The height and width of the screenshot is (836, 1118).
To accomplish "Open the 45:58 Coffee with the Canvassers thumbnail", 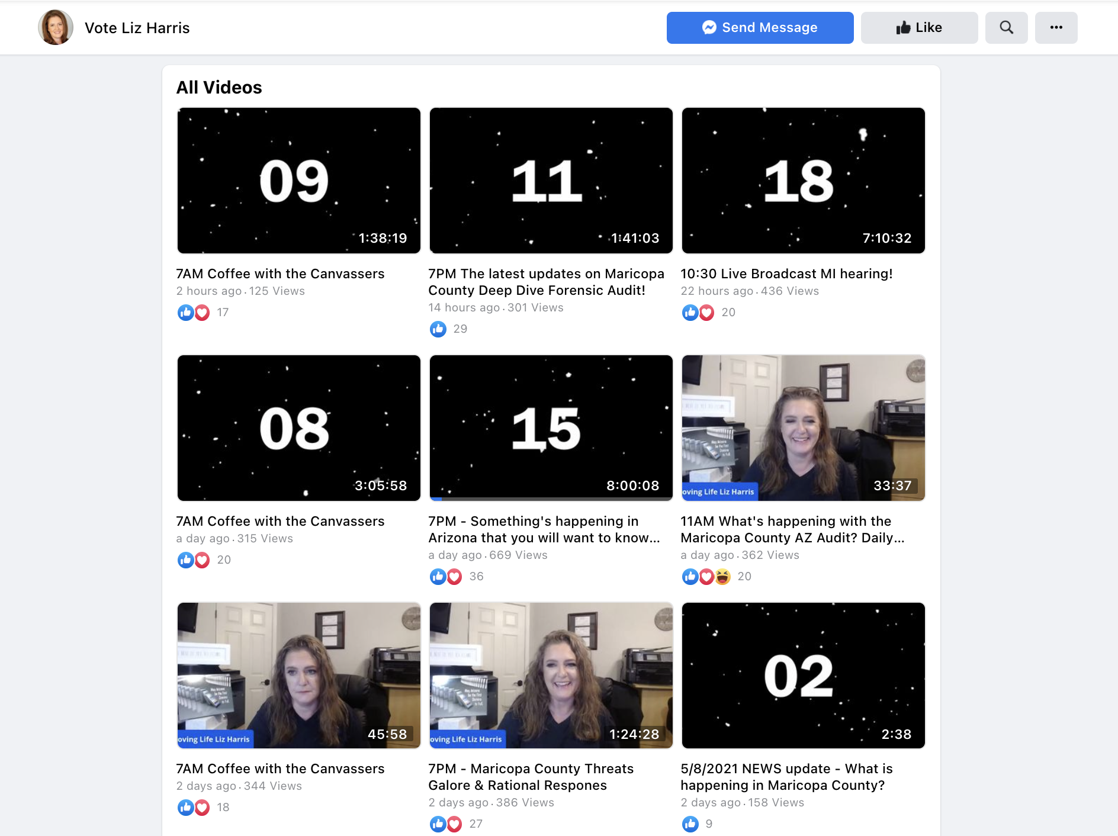I will point(298,675).
